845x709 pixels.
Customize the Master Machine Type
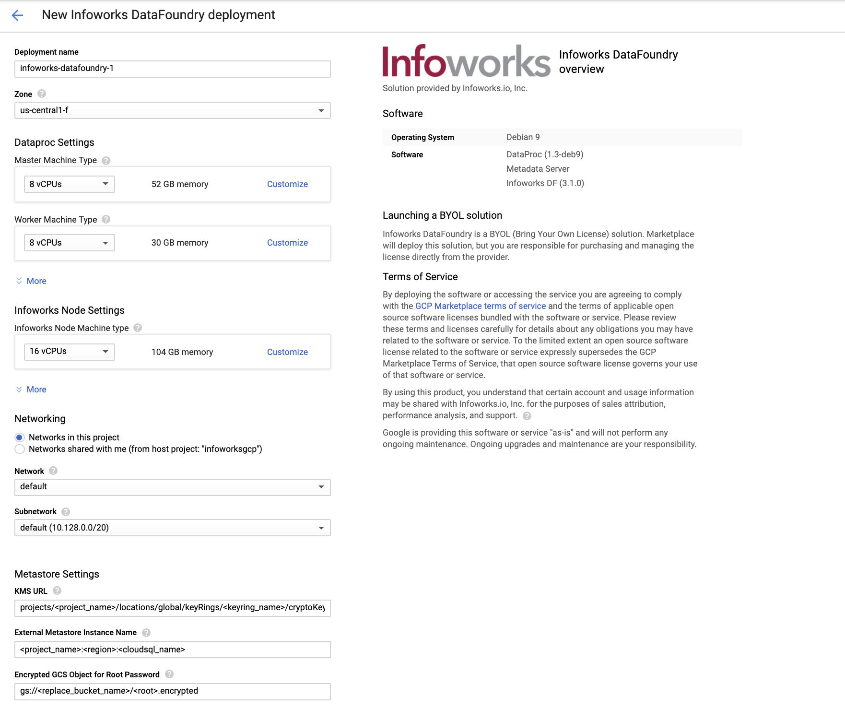pos(287,184)
